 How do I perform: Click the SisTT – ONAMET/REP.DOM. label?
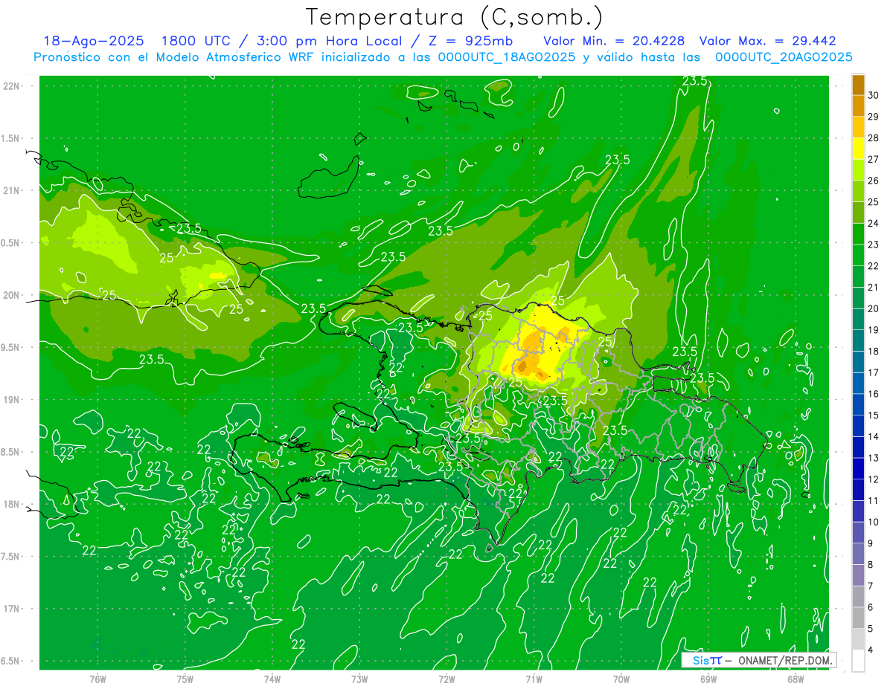(x=758, y=660)
